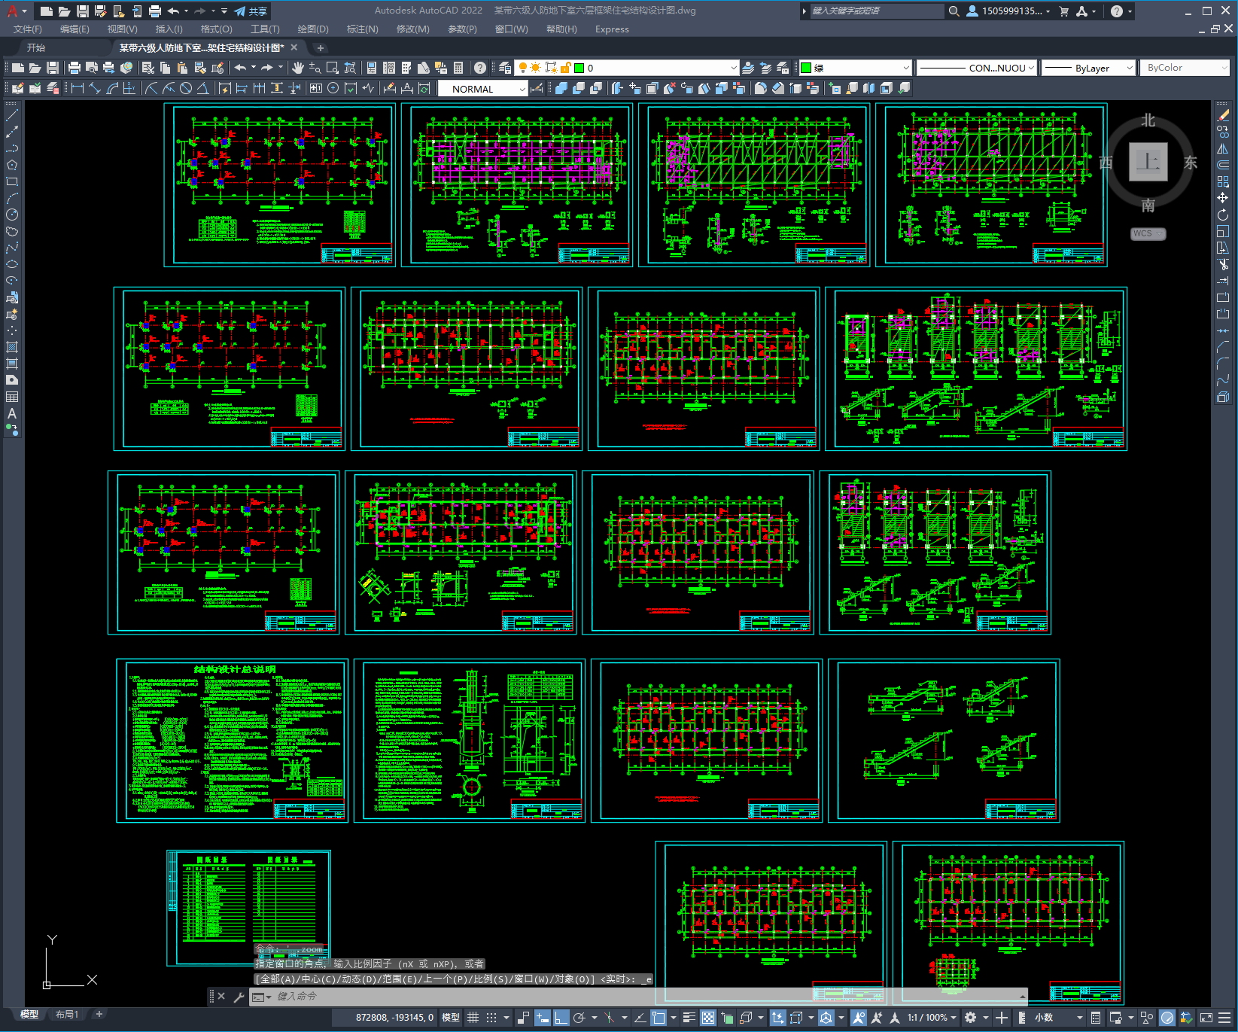
Task: Select the Mirror modify tool
Action: click(x=1223, y=148)
